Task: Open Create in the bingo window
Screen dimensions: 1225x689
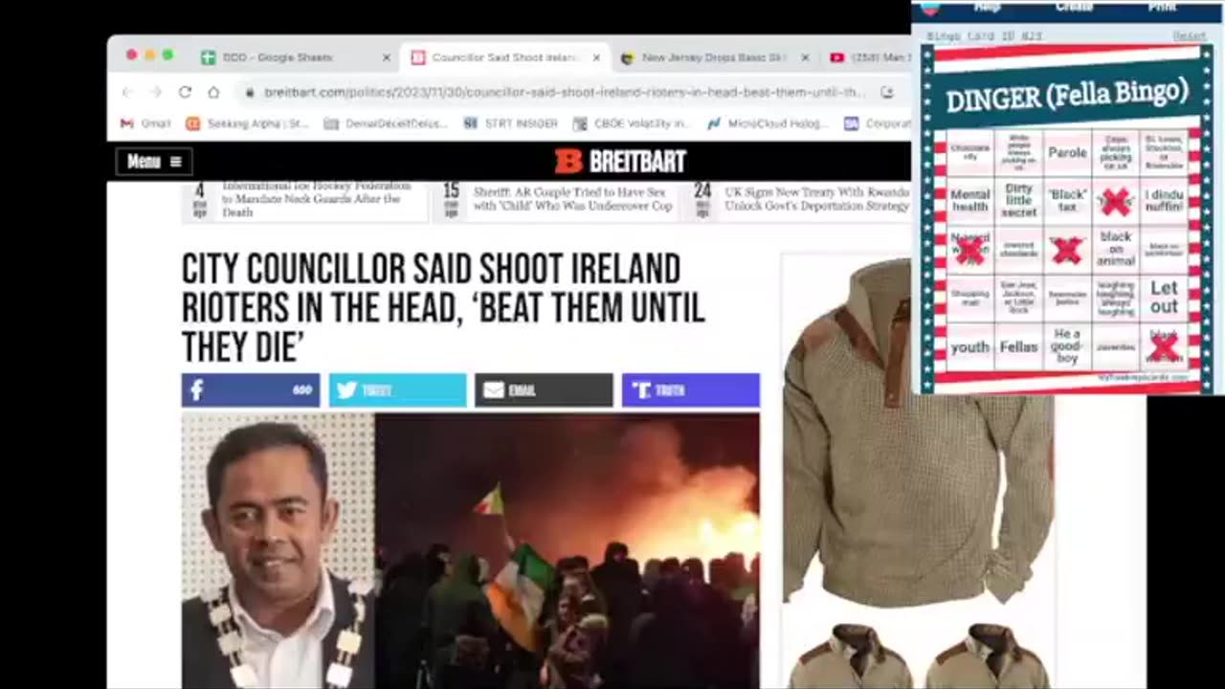Action: [x=1074, y=7]
